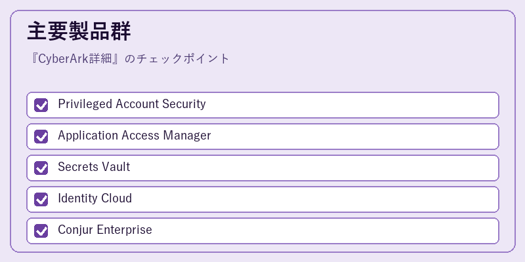525x262 pixels.
Task: Click the Conjur Enterprise label text
Action: pos(105,230)
